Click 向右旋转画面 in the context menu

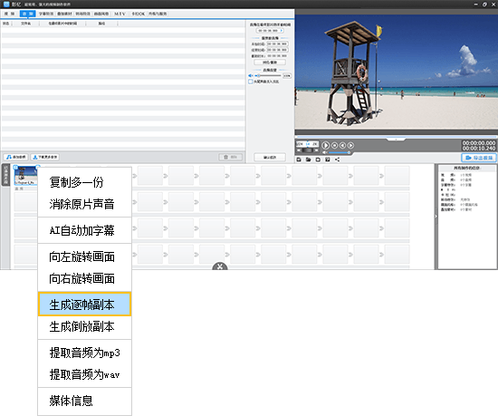point(84,278)
